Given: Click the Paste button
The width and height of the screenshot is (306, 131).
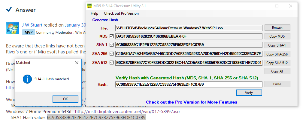Looking at the screenshot, I should [277, 84].
